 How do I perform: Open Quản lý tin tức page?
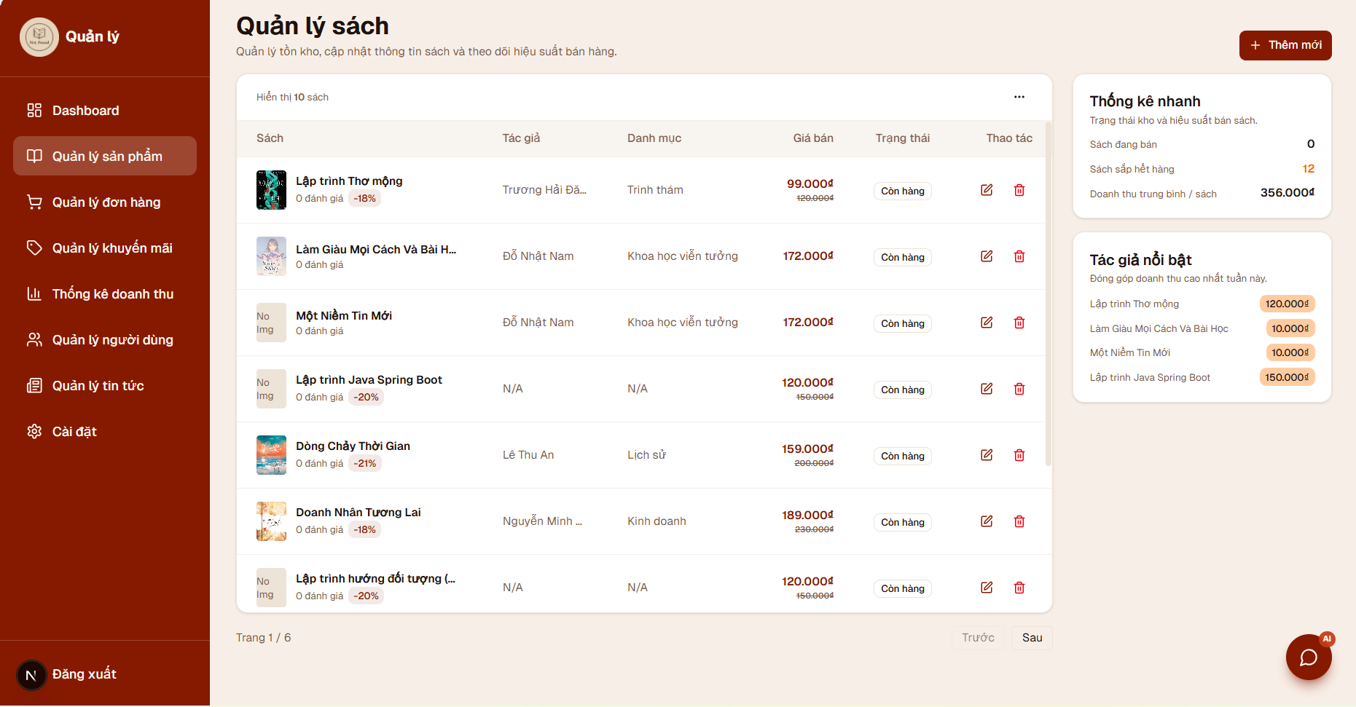click(105, 385)
